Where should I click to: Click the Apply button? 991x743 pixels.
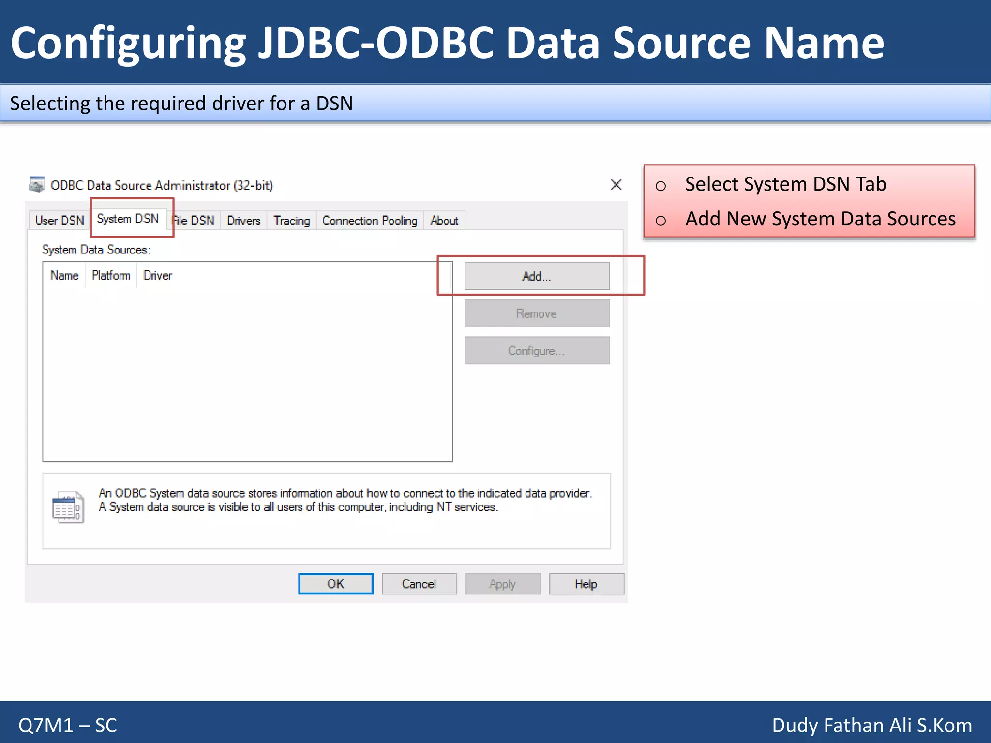[503, 584]
